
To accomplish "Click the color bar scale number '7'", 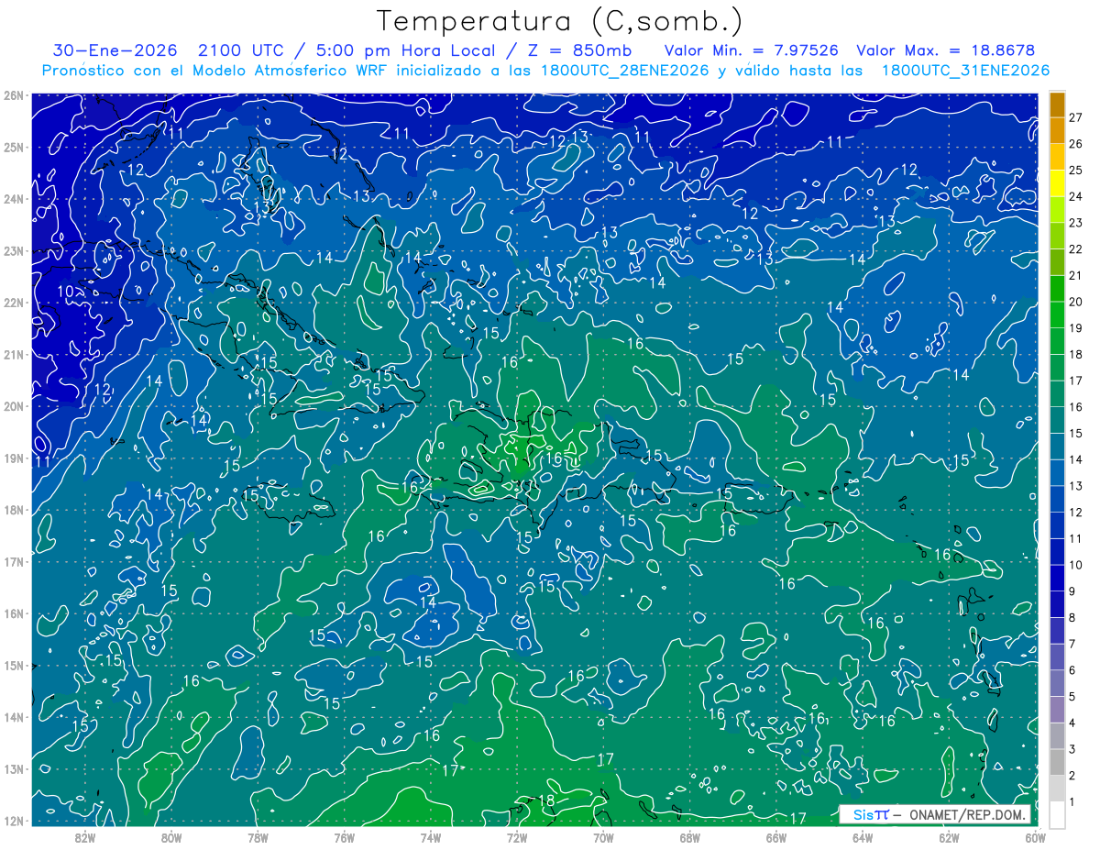I will [x=1072, y=645].
